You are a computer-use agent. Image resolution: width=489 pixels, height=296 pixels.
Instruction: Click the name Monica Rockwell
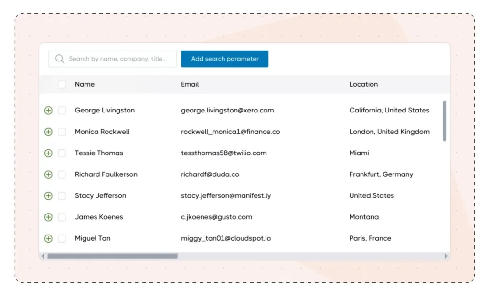[102, 132]
